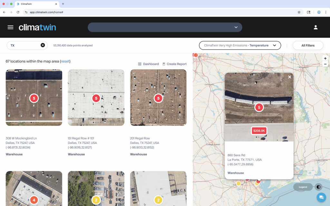The image size is (330, 206).
Task: Open the blue chat support widget
Action: click(321, 197)
